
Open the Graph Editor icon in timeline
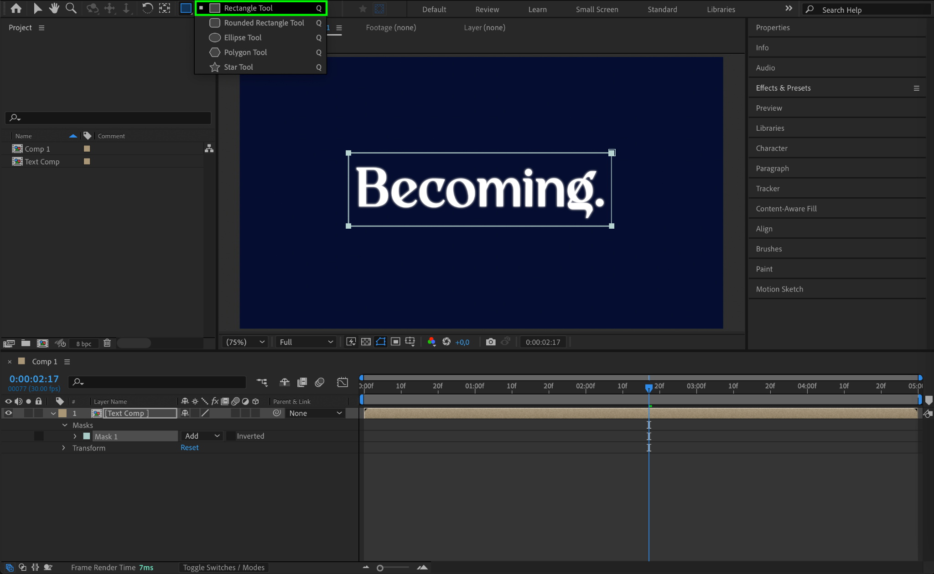coord(342,382)
